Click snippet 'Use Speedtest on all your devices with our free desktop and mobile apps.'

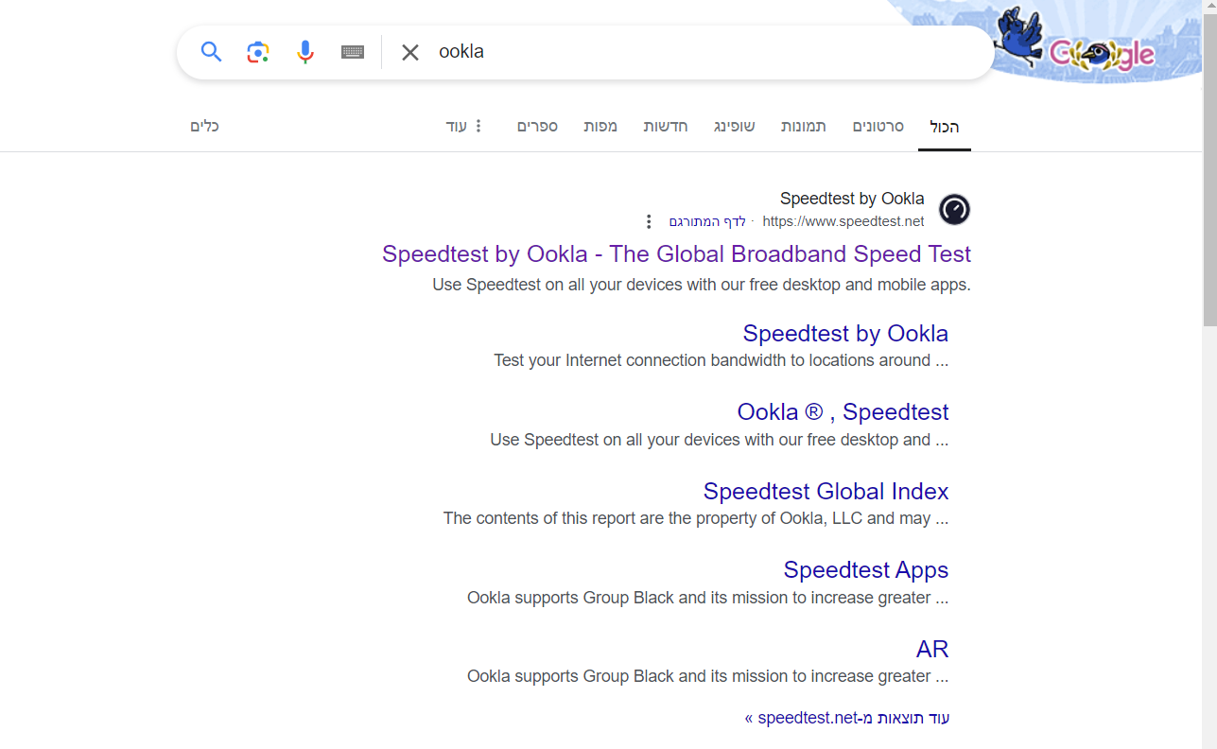[702, 285]
